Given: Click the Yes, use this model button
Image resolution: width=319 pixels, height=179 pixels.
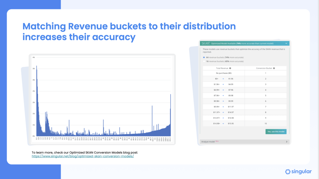Looking at the screenshot, I should (276, 132).
